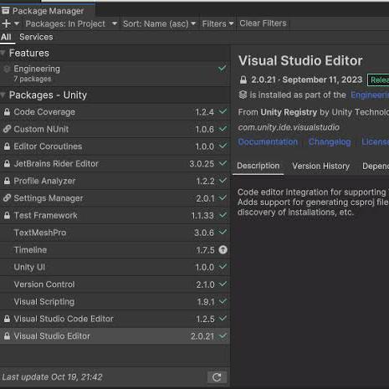Click the Code Coverage installed checkmark
Image resolution: width=389 pixels, height=389 pixels.
(x=223, y=111)
